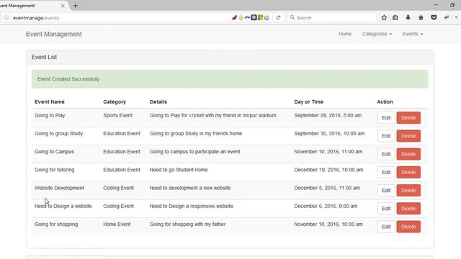Click the Event Name column header
The width and height of the screenshot is (461, 259).
[50, 102]
